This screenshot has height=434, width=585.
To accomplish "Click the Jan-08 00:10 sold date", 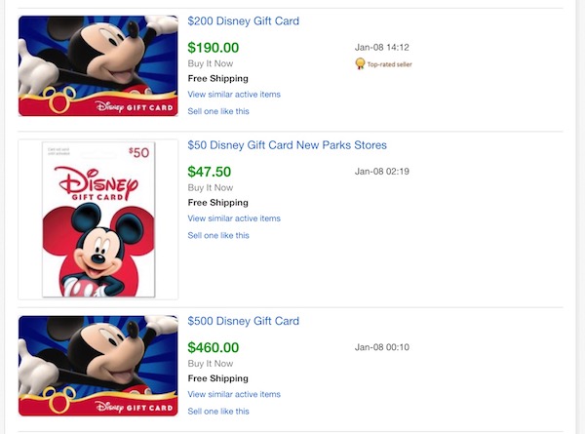I will click(381, 347).
